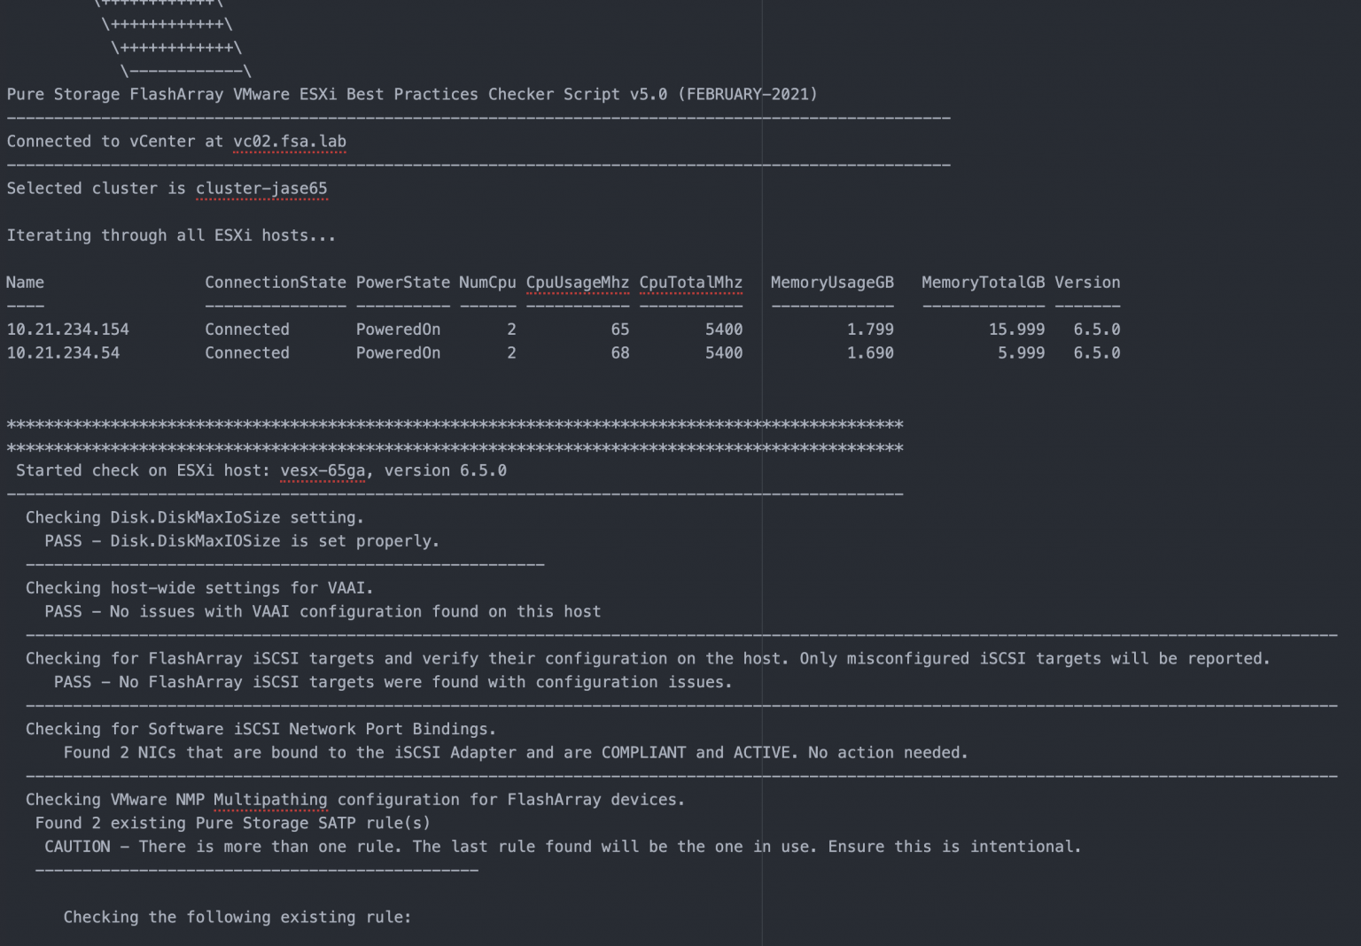Screen dimensions: 1361x946
Task: Click the vesx-65ga ESXi host name
Action: tap(323, 470)
